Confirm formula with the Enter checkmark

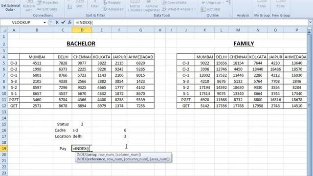pos(63,22)
